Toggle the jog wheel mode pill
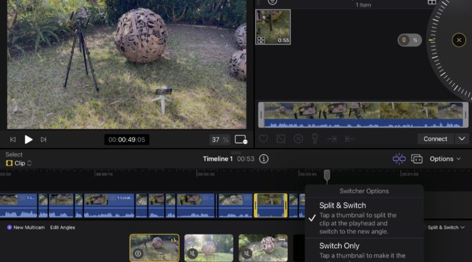The height and width of the screenshot is (262, 472). tap(409, 40)
